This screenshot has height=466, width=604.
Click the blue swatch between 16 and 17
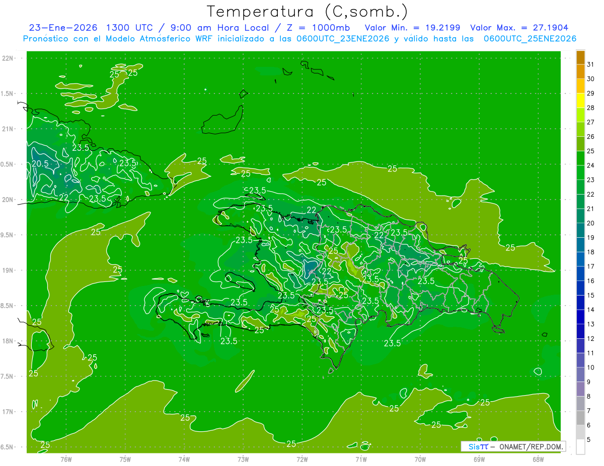[x=580, y=273]
